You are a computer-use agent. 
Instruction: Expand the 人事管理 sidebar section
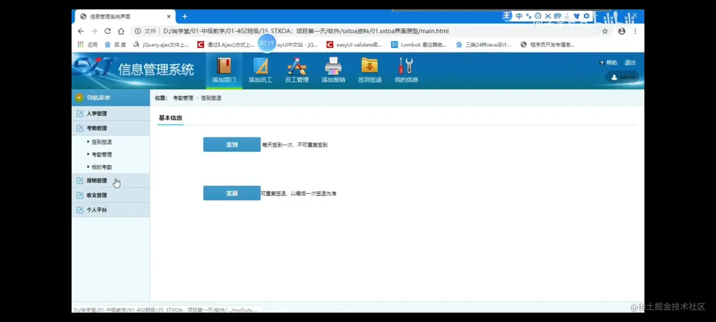pyautogui.click(x=111, y=114)
